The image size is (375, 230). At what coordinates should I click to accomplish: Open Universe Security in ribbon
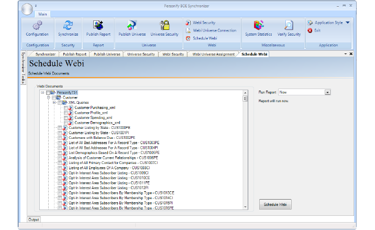click(x=164, y=28)
